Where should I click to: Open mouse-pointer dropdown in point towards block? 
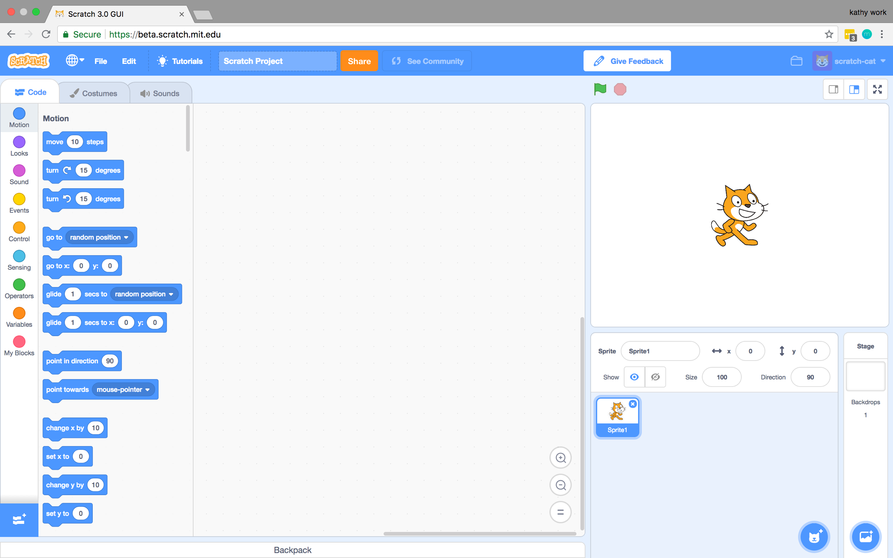click(123, 389)
